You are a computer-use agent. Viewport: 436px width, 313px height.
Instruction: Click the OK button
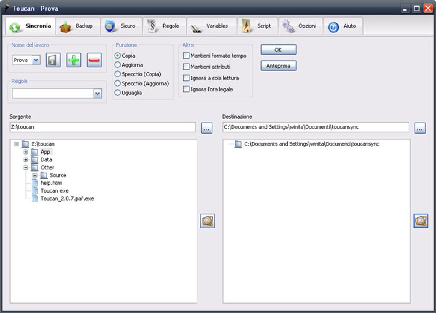[278, 50]
